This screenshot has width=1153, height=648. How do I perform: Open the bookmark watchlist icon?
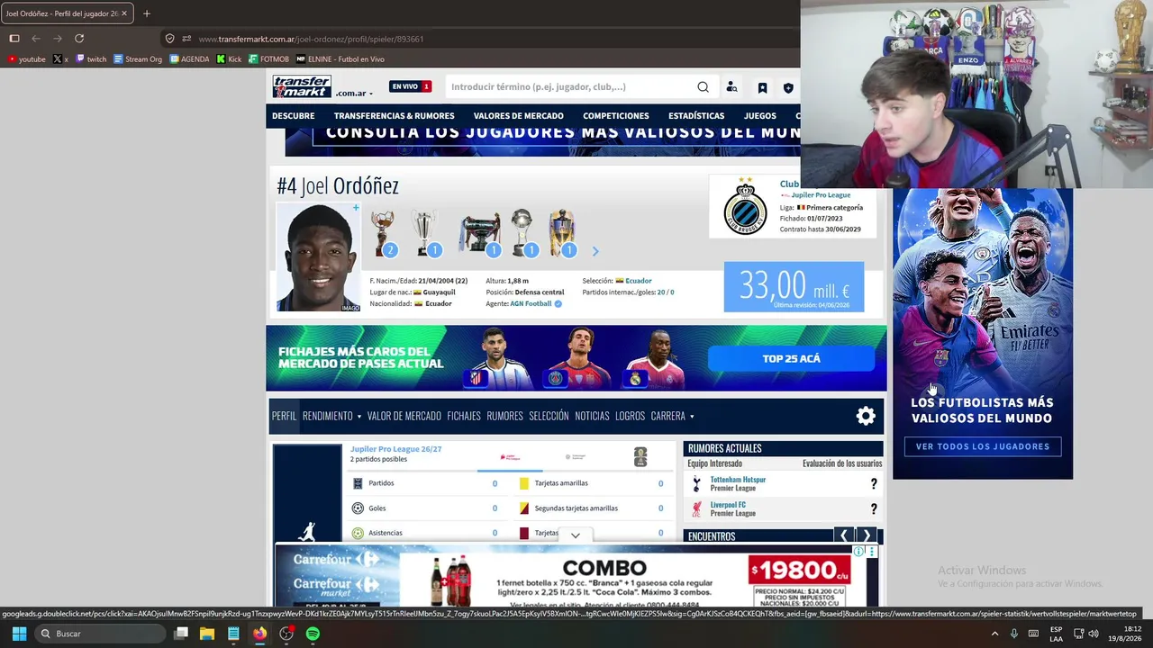(x=762, y=87)
